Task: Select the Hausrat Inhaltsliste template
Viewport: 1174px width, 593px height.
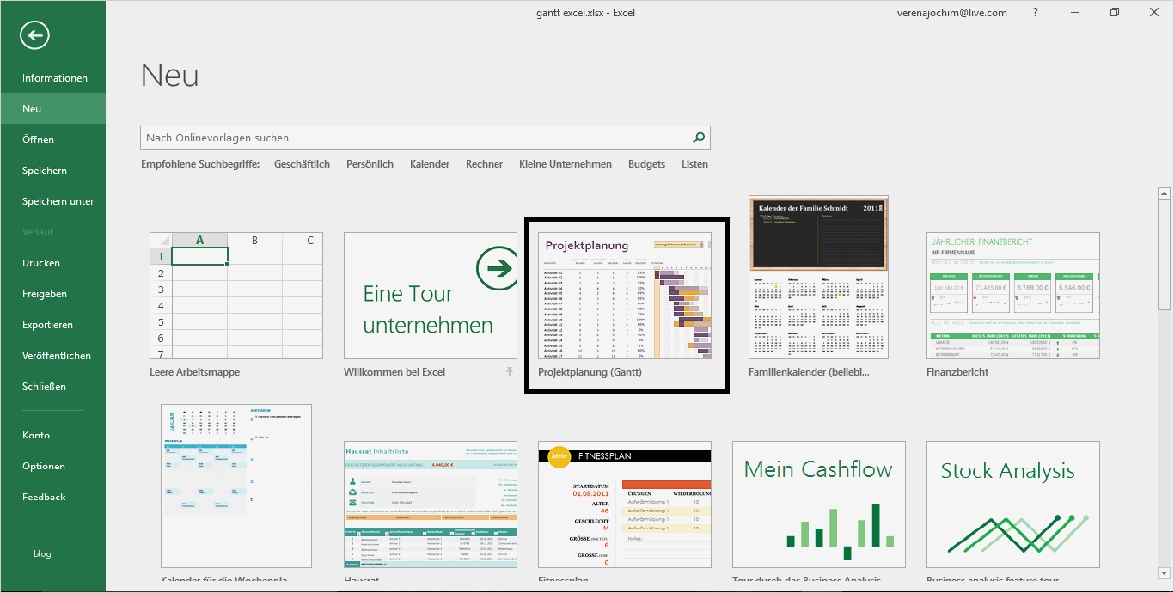Action: pos(431,504)
